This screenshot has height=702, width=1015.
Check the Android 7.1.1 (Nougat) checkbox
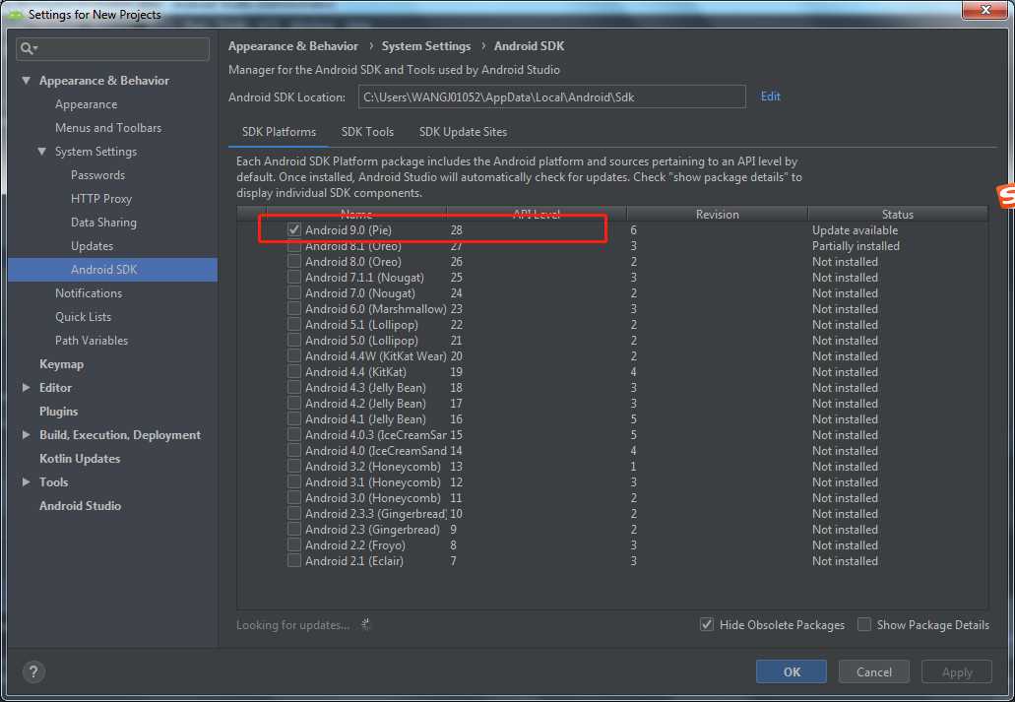pos(294,278)
